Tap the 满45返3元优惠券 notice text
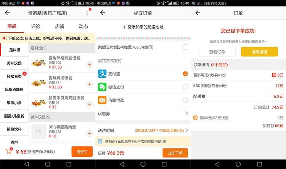 coord(135,142)
